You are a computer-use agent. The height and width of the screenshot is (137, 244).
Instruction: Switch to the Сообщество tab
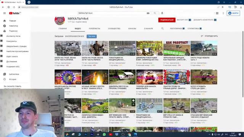pos(114,29)
